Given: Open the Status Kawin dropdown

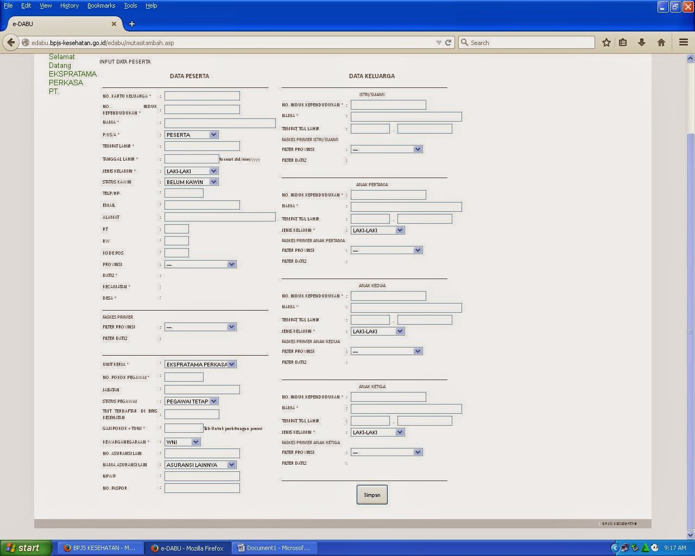Looking at the screenshot, I should tap(191, 182).
